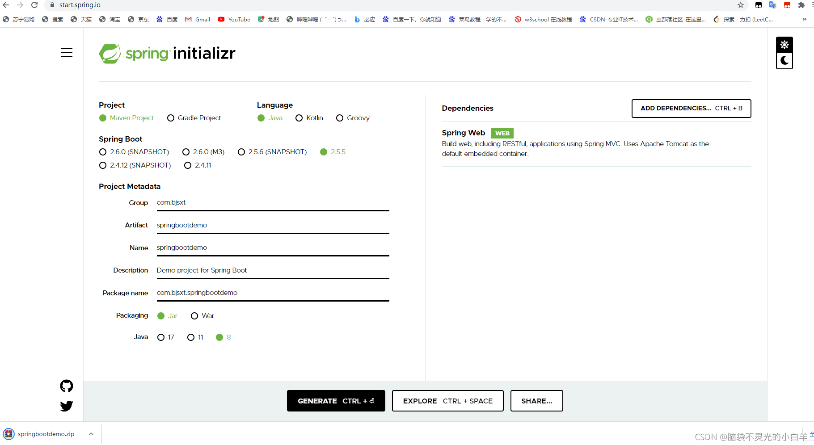Focus the Artifact input field

[x=273, y=226]
